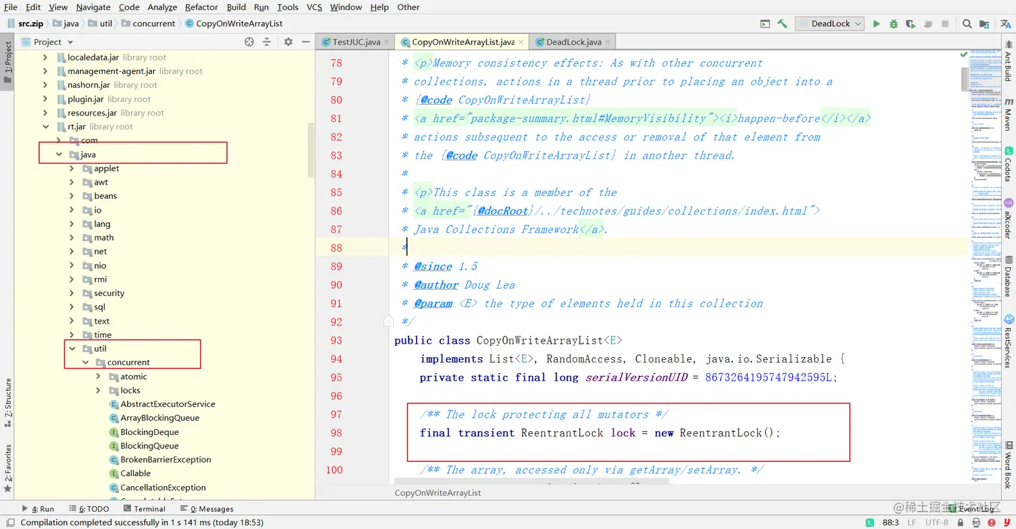Collapse the concurrent folder

pos(85,363)
